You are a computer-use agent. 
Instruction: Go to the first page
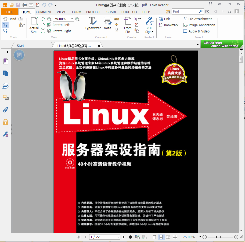[79, 237]
